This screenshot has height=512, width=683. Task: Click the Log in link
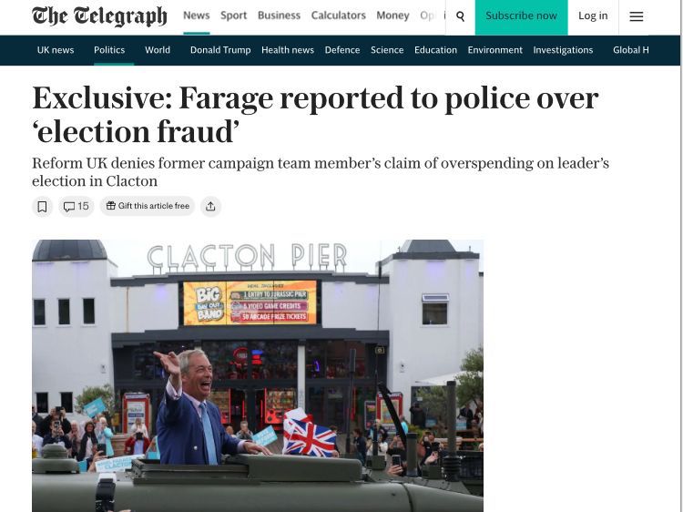tap(593, 15)
